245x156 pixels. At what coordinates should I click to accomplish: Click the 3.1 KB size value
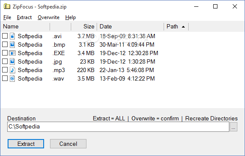tap(86, 45)
